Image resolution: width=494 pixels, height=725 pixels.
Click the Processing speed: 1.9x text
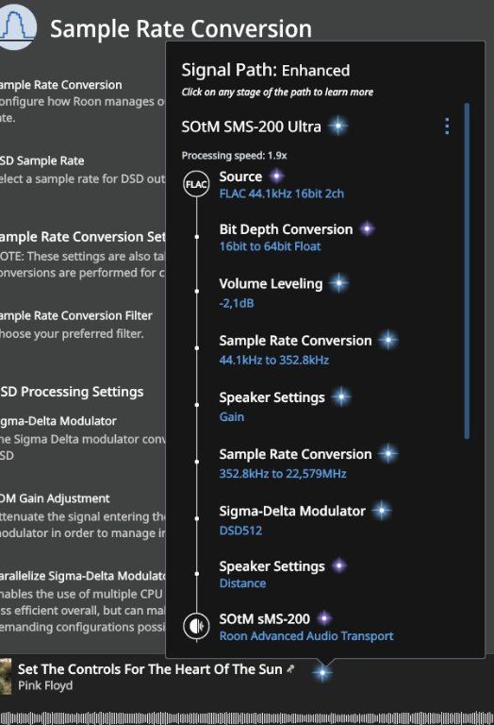(x=234, y=156)
